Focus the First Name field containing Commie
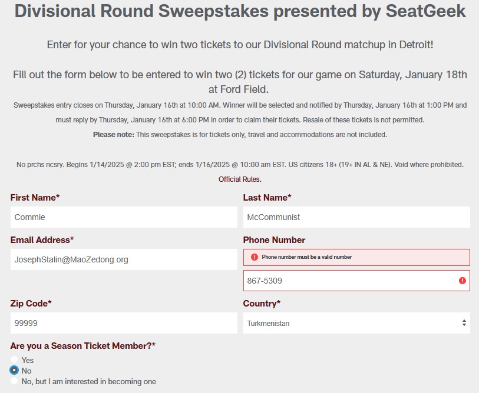479x393 pixels. point(124,217)
